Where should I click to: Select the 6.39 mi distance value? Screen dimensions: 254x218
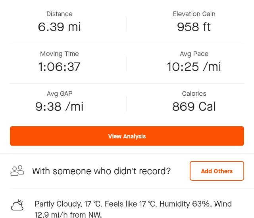click(59, 27)
